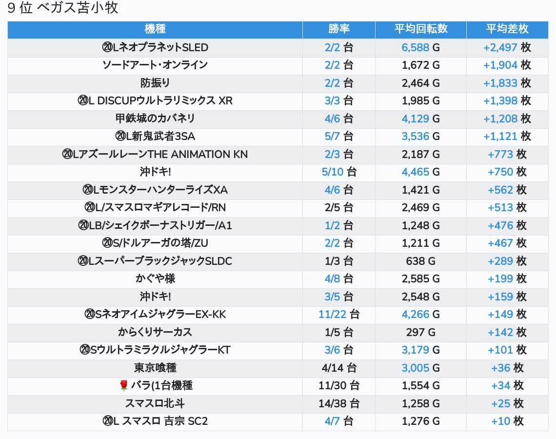
Task: Click the 東京喰種 machine name
Action: point(155,368)
